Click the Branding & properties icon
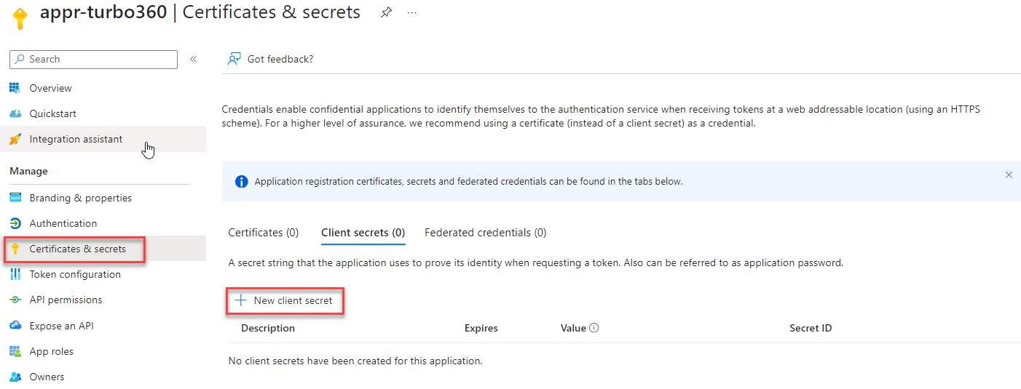 pos(15,198)
